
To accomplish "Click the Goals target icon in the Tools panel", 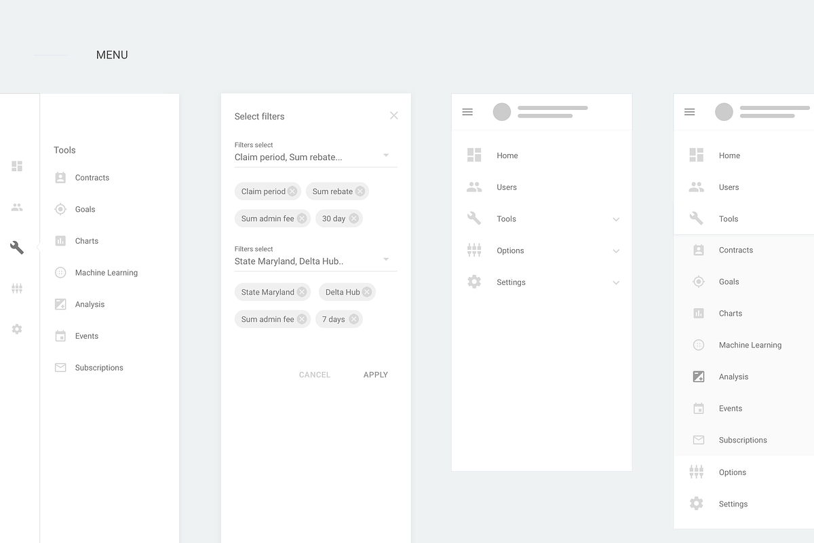I will point(60,209).
